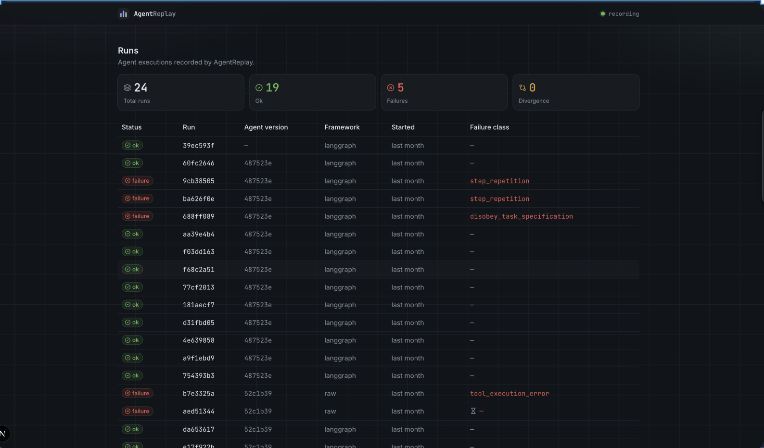Image resolution: width=764 pixels, height=448 pixels.
Task: Click the Status column header
Action: click(131, 127)
